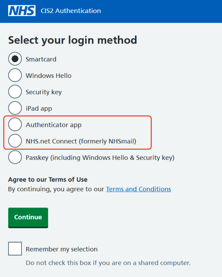Select the Passkey radio button

click(x=15, y=157)
